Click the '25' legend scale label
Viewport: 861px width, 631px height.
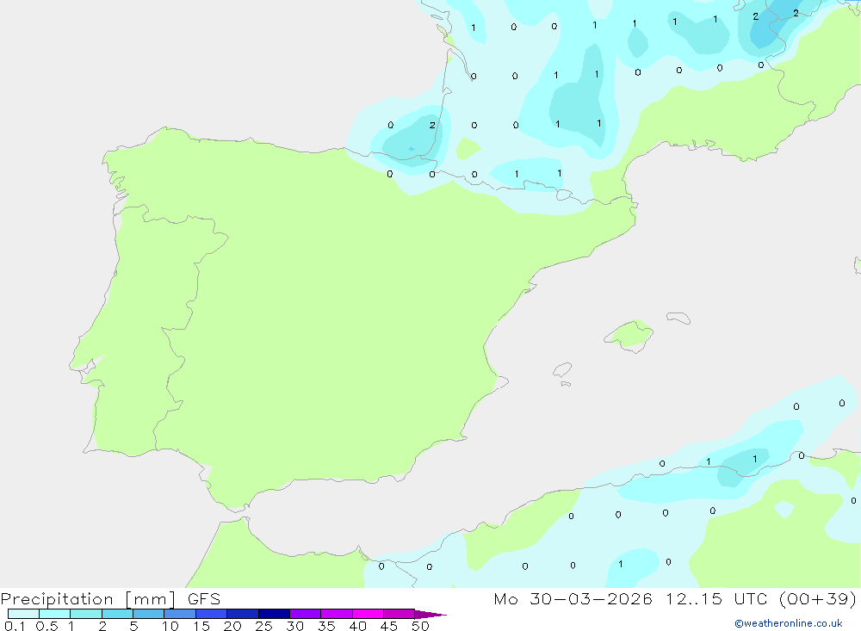(x=263, y=626)
